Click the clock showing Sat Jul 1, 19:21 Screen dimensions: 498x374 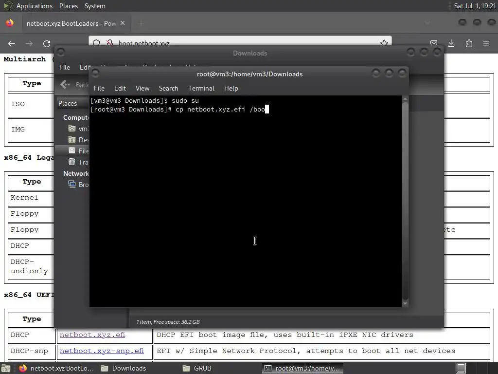[x=475, y=6]
